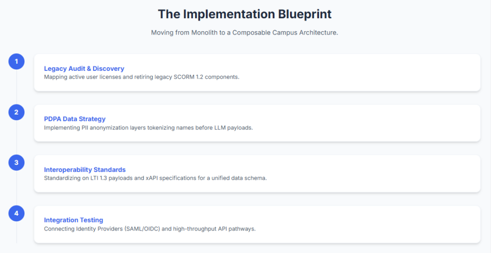Select the Interoperability Standards heading
Viewport: 491px width, 253px height.
click(84, 170)
